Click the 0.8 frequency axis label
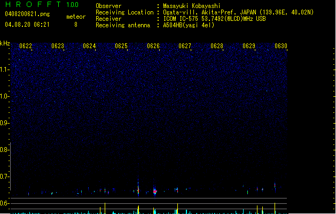Image resolution: width=336 pixels, height=214 pixels. 4,150
